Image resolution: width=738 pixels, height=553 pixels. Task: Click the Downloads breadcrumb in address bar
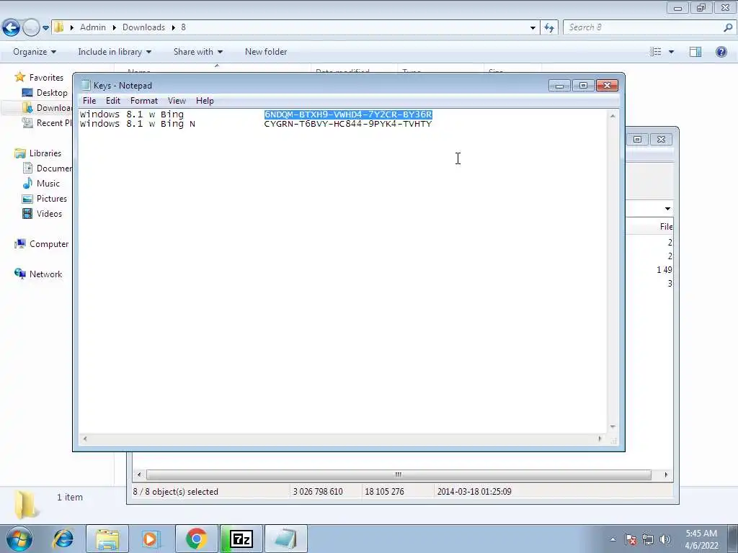(143, 27)
